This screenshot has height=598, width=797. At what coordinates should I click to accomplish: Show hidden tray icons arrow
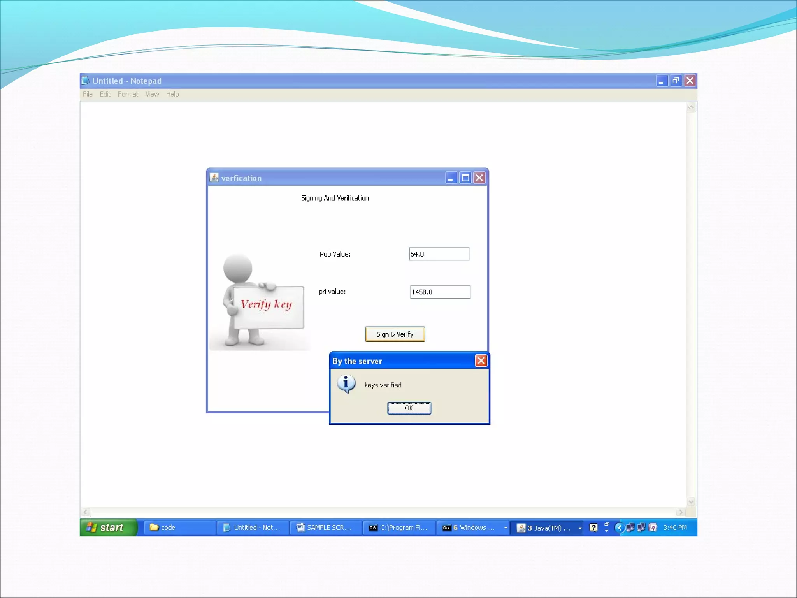click(619, 528)
